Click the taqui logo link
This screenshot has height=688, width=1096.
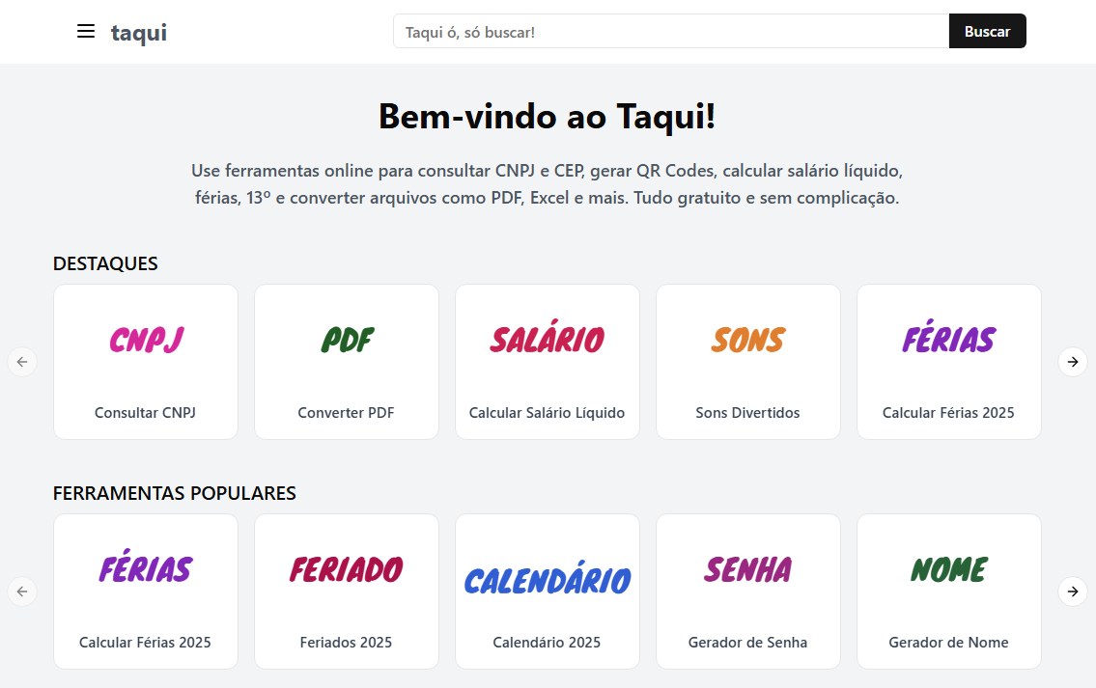click(x=139, y=33)
